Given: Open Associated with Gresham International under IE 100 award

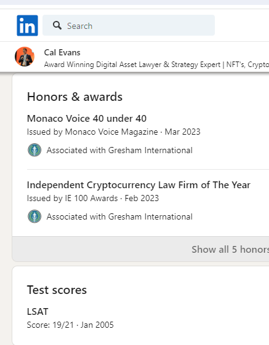Looking at the screenshot, I should [119, 216].
